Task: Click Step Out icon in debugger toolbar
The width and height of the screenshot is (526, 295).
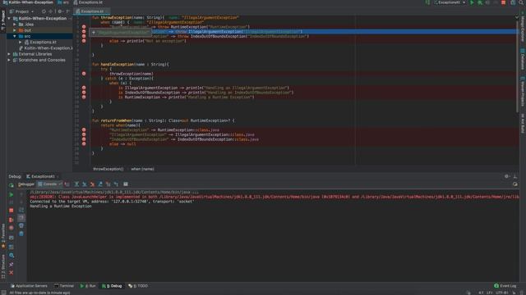Action: coord(100,184)
